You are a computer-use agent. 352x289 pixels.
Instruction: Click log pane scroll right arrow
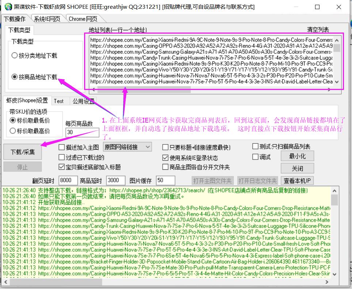(327, 282)
